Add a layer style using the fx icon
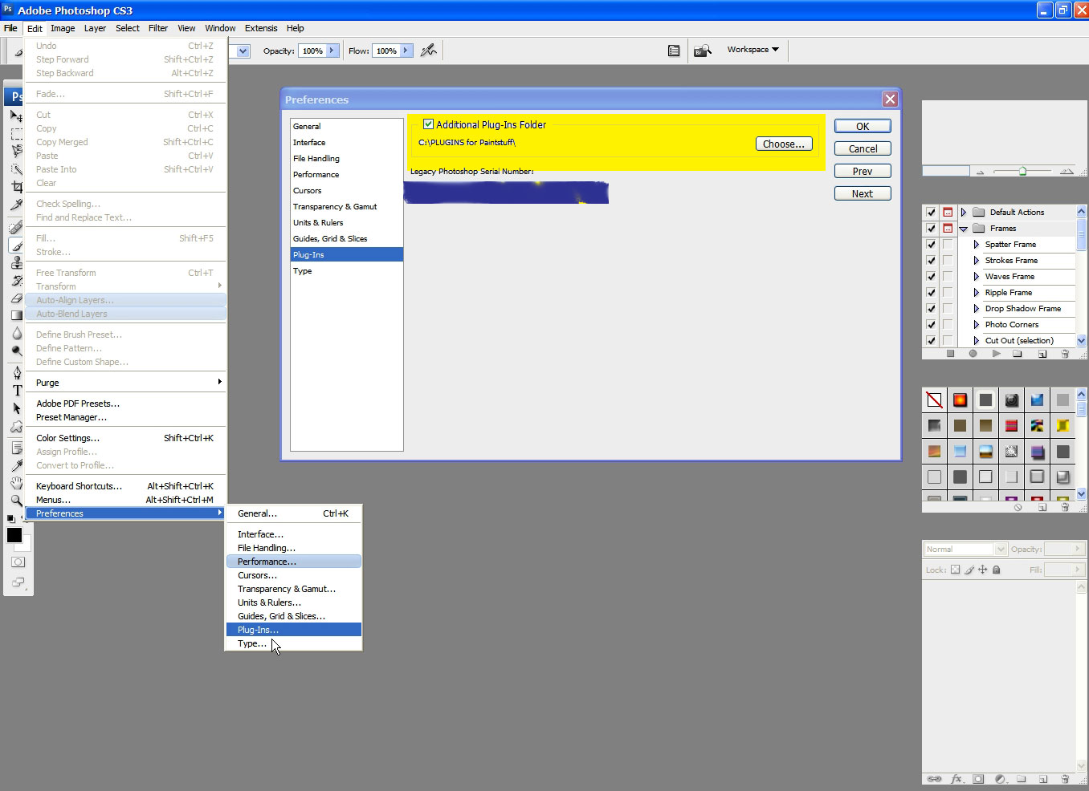Image resolution: width=1089 pixels, height=791 pixels. (956, 778)
